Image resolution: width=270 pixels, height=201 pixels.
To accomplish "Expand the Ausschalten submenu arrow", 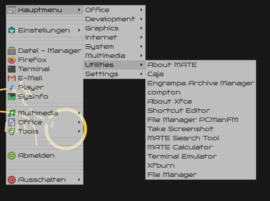I will point(79,179).
